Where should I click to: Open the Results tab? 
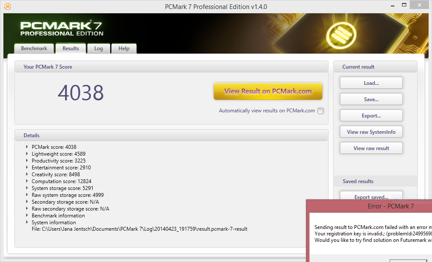coord(71,48)
